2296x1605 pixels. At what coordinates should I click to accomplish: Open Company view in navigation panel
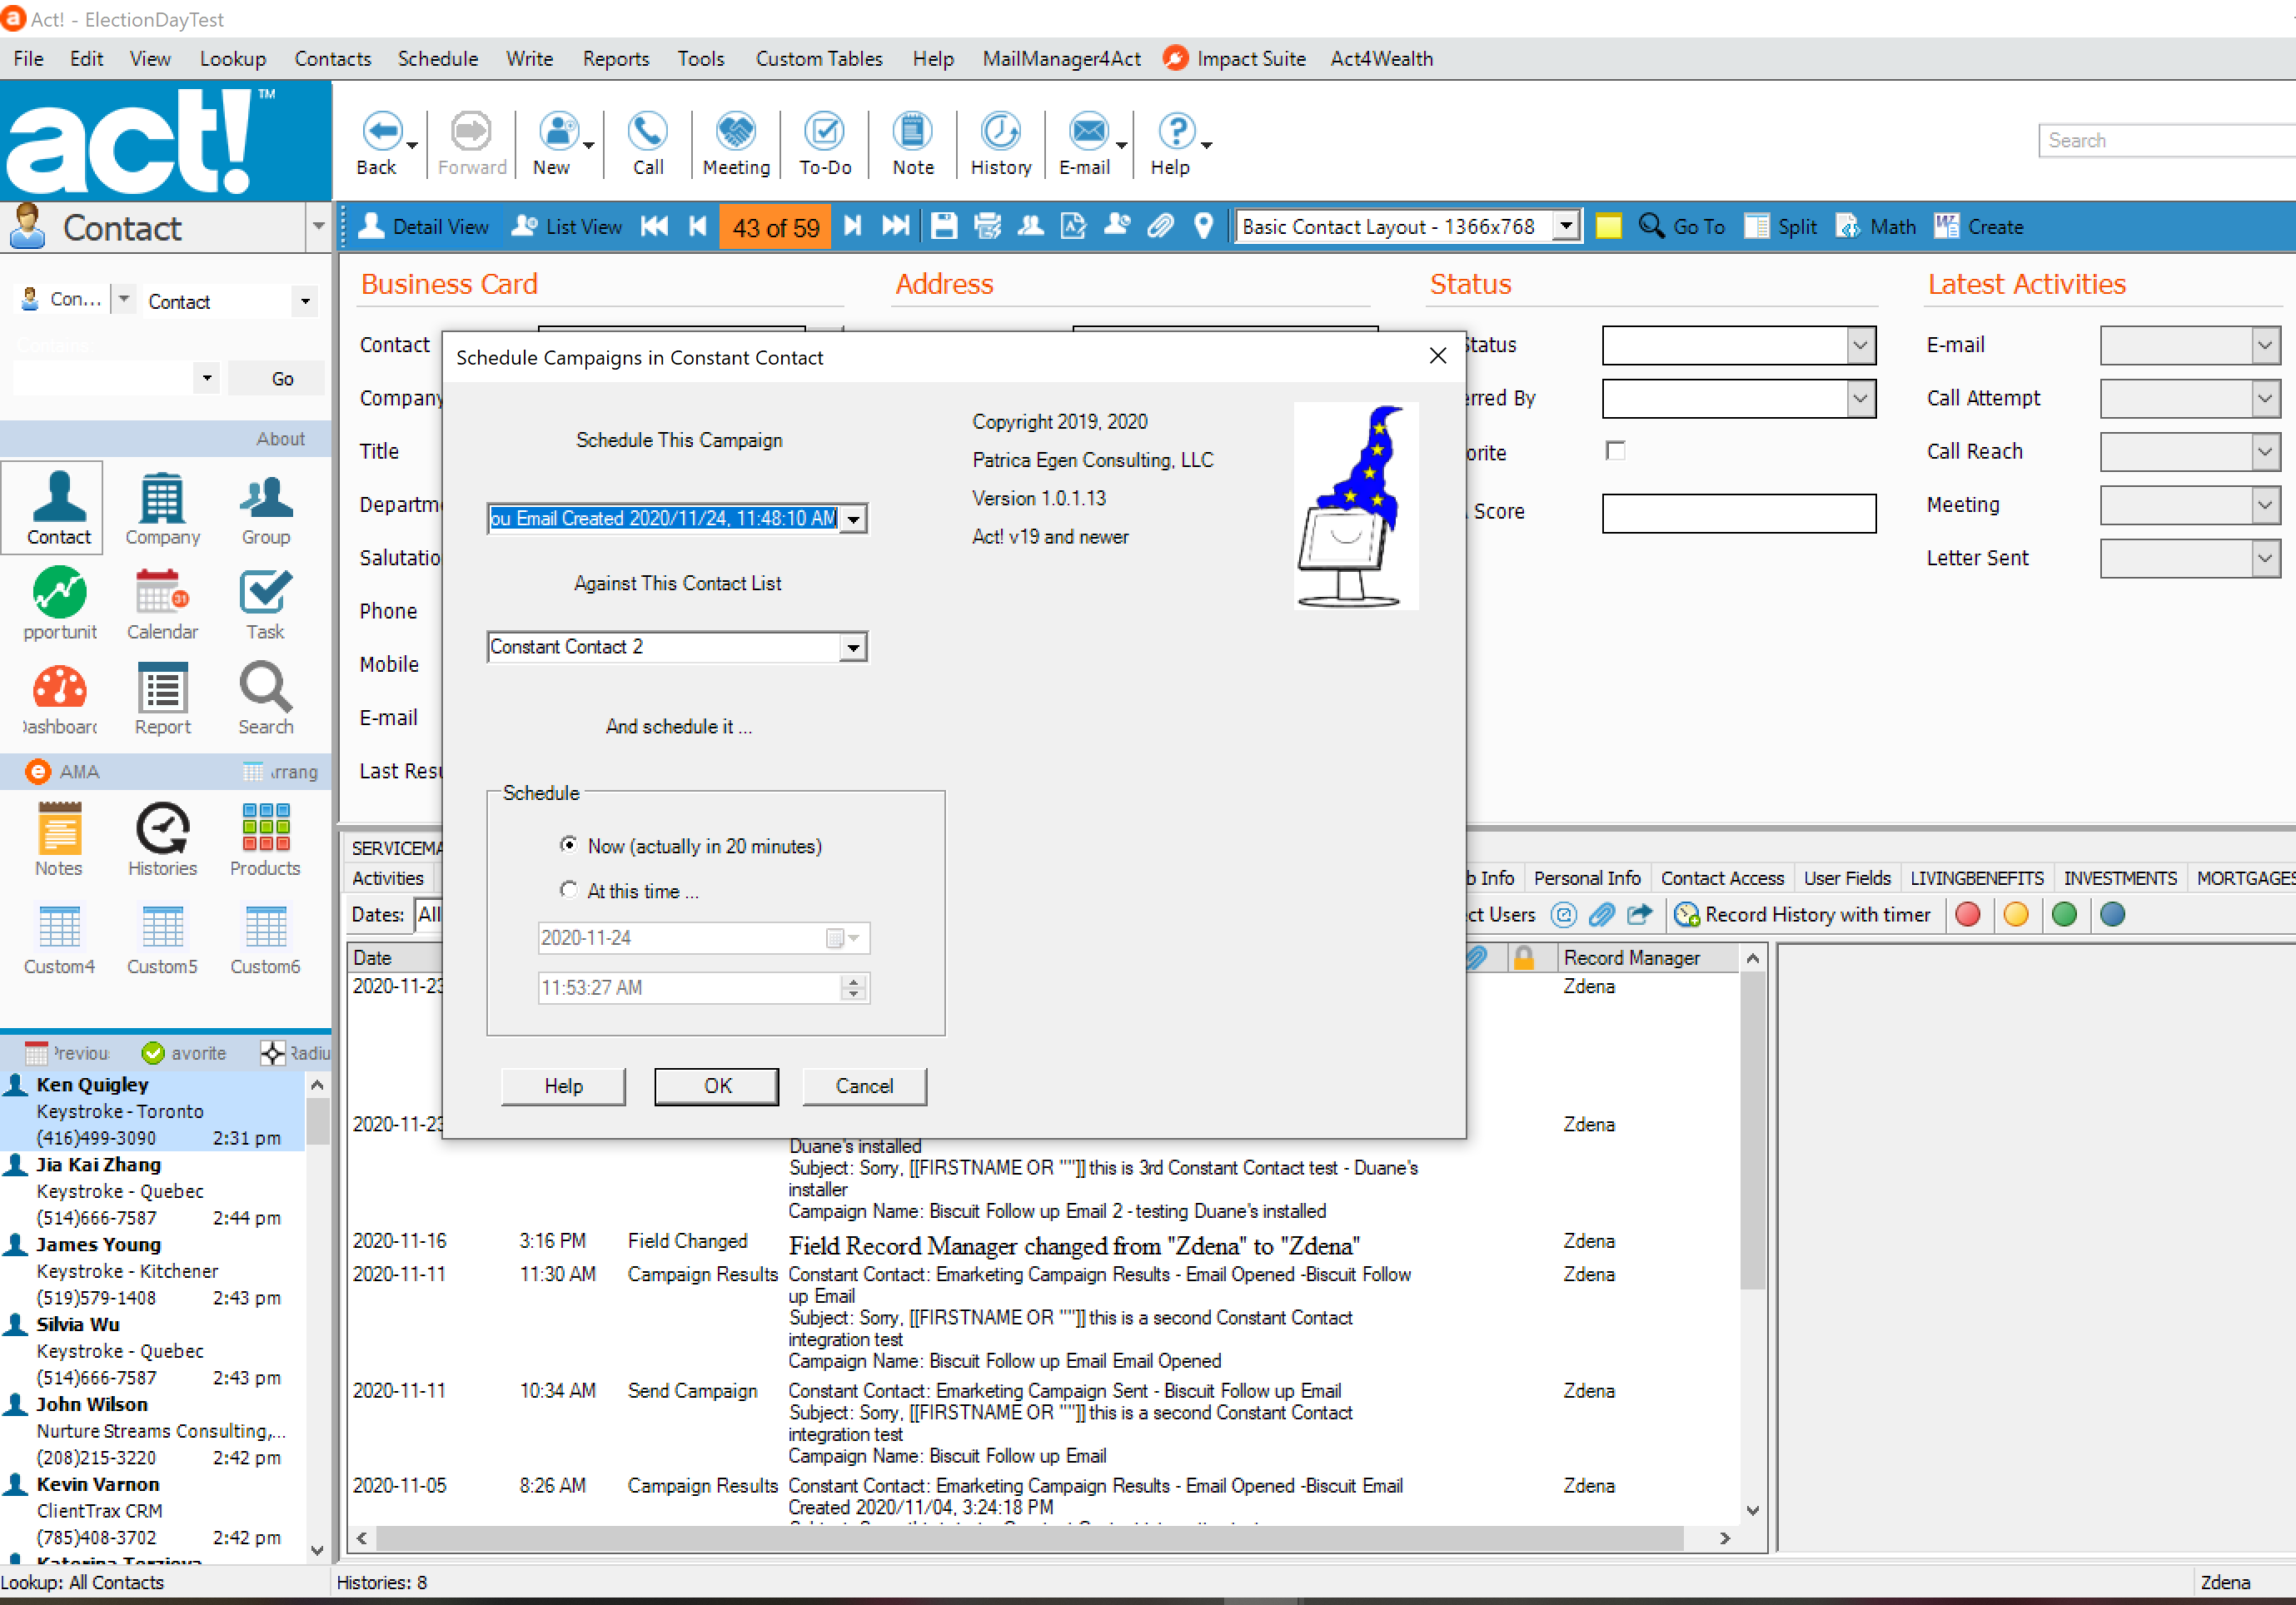162,509
